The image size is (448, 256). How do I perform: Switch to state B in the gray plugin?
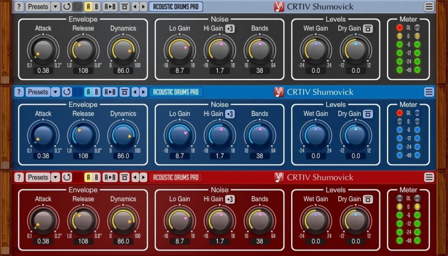pyautogui.click(x=96, y=7)
